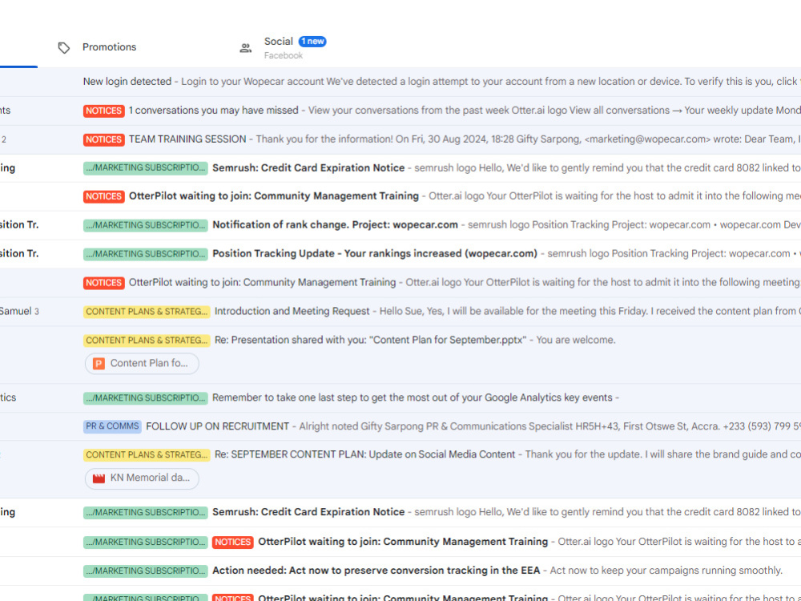Open the Promotions tab
Screen dimensions: 801x601
point(109,47)
